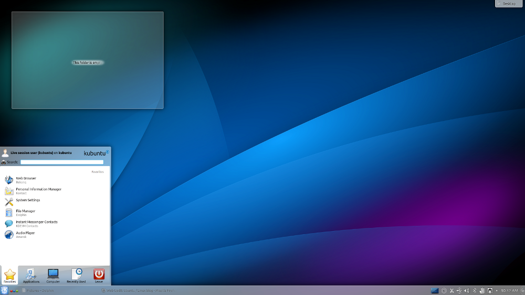This screenshot has width=525, height=295.
Task: Open the Leave power tab
Action: click(99, 276)
